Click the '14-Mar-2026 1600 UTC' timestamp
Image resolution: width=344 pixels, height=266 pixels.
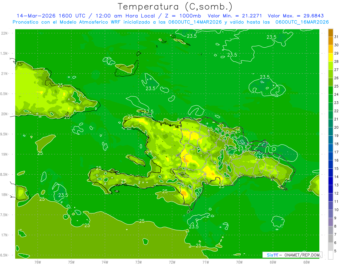(x=51, y=16)
